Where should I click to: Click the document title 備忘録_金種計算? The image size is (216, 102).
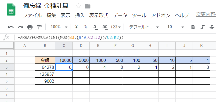point(46,6)
